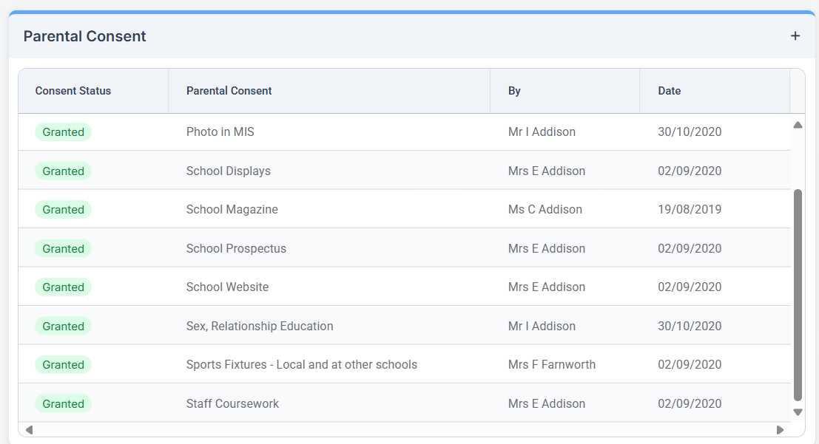The image size is (819, 444).
Task: Click date 30/10/2020 in Photo in MIS row
Action: 690,132
